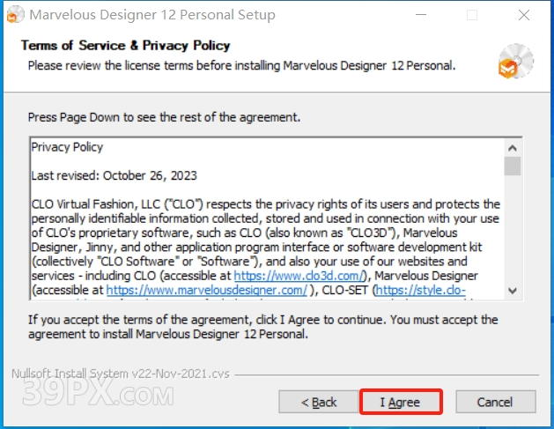Click inside the license agreement text box
This screenshot has width=554, height=429.
pos(267,218)
